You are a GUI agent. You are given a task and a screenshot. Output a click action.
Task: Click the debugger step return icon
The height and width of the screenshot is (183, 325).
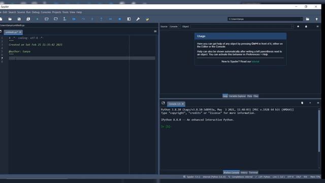pyautogui.click(x=102, y=19)
